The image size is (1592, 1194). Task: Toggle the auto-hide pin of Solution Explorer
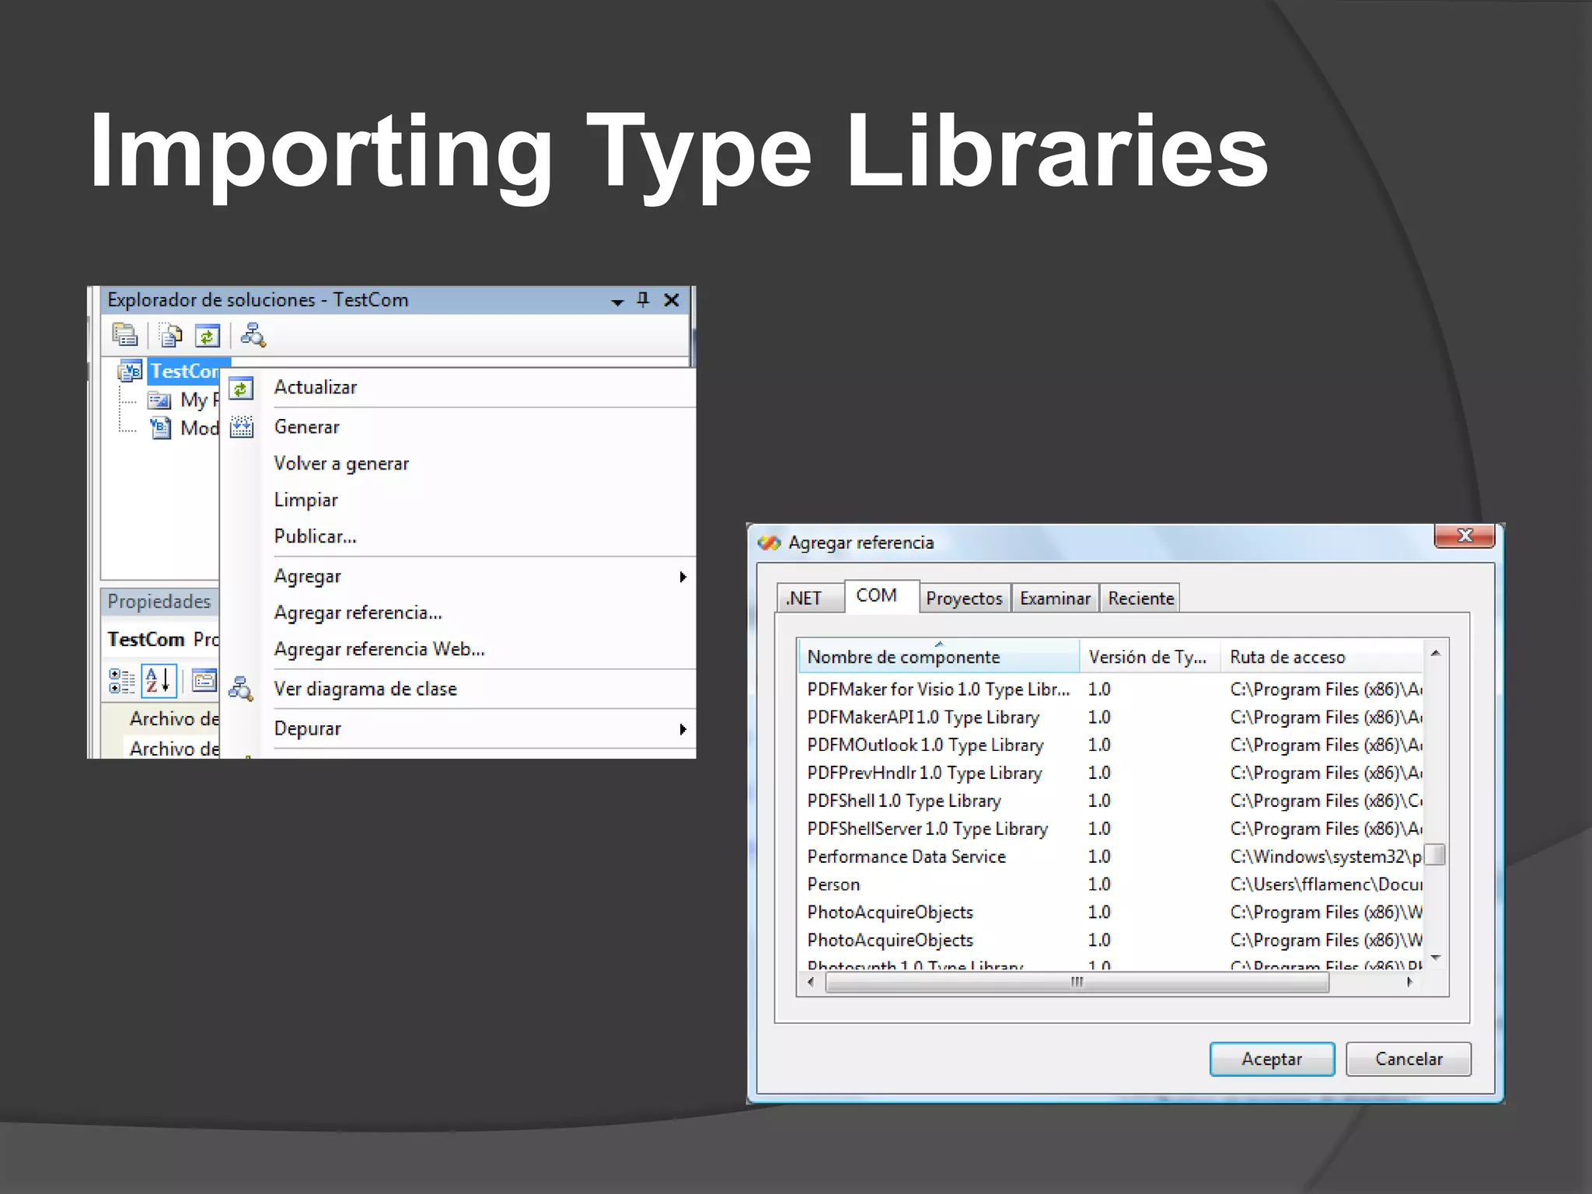643,299
